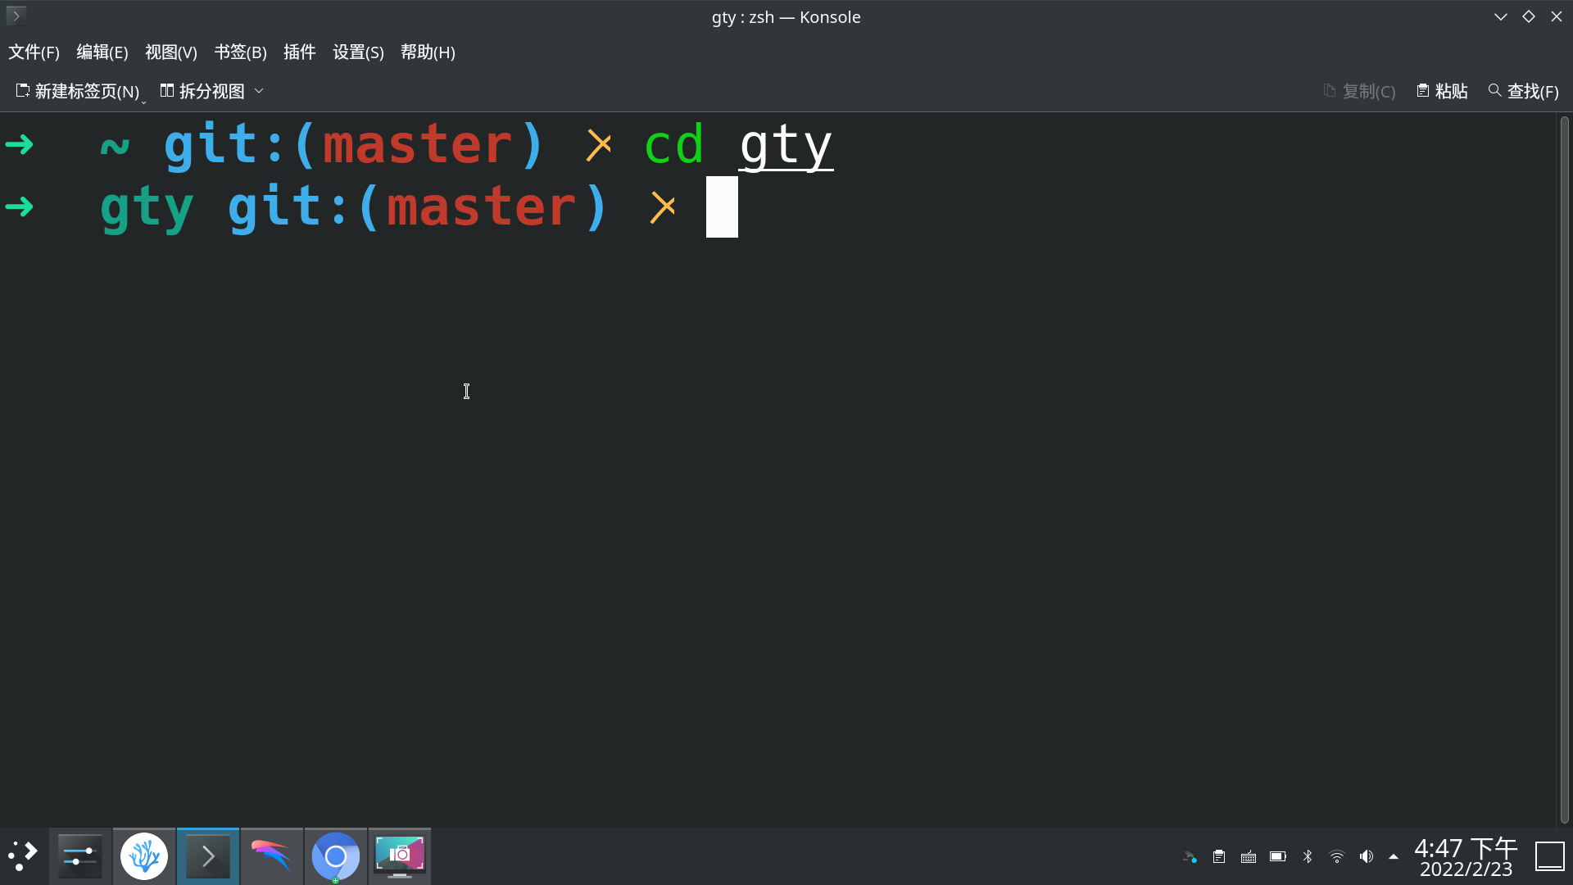
Task: Click the 新建标签页(N) button
Action: pos(78,91)
